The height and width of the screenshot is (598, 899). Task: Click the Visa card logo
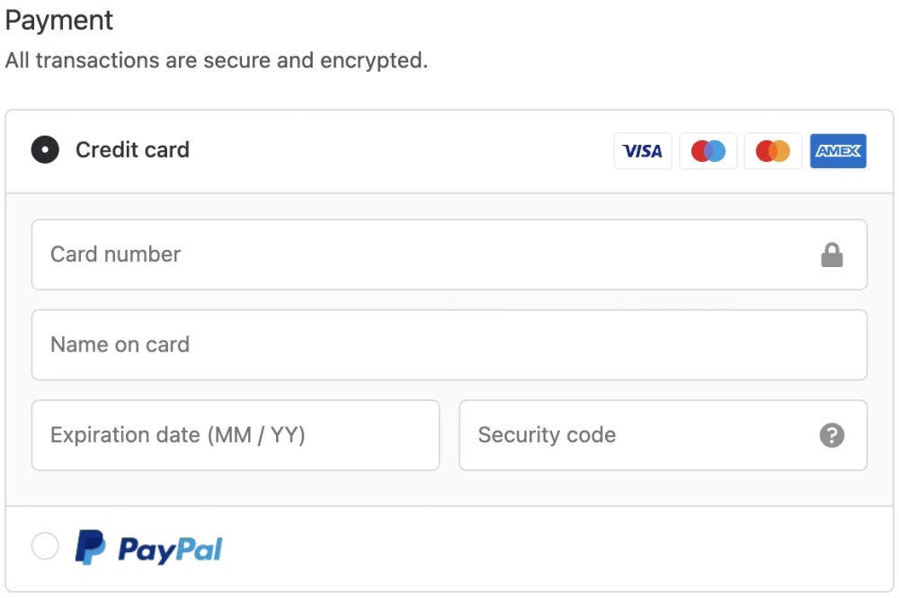point(643,151)
